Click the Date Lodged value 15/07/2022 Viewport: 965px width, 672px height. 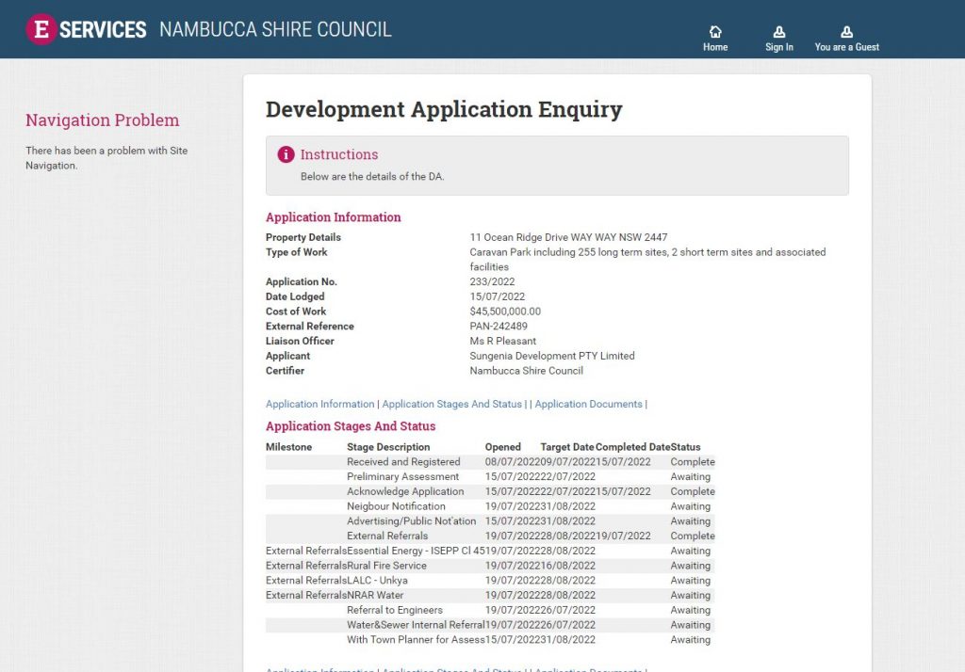point(498,296)
